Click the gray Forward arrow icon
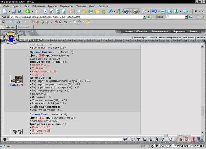206x149 pixels. tap(36, 12)
